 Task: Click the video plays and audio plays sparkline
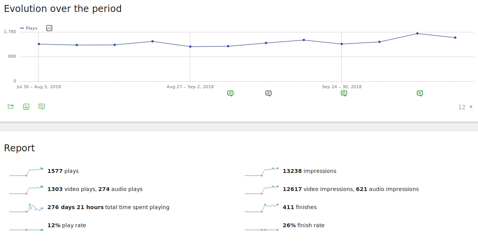(26, 189)
